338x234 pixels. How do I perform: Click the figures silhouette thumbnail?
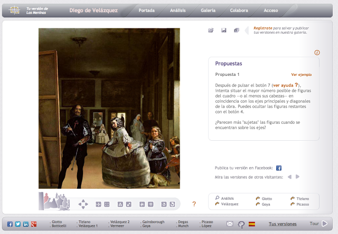54,201
